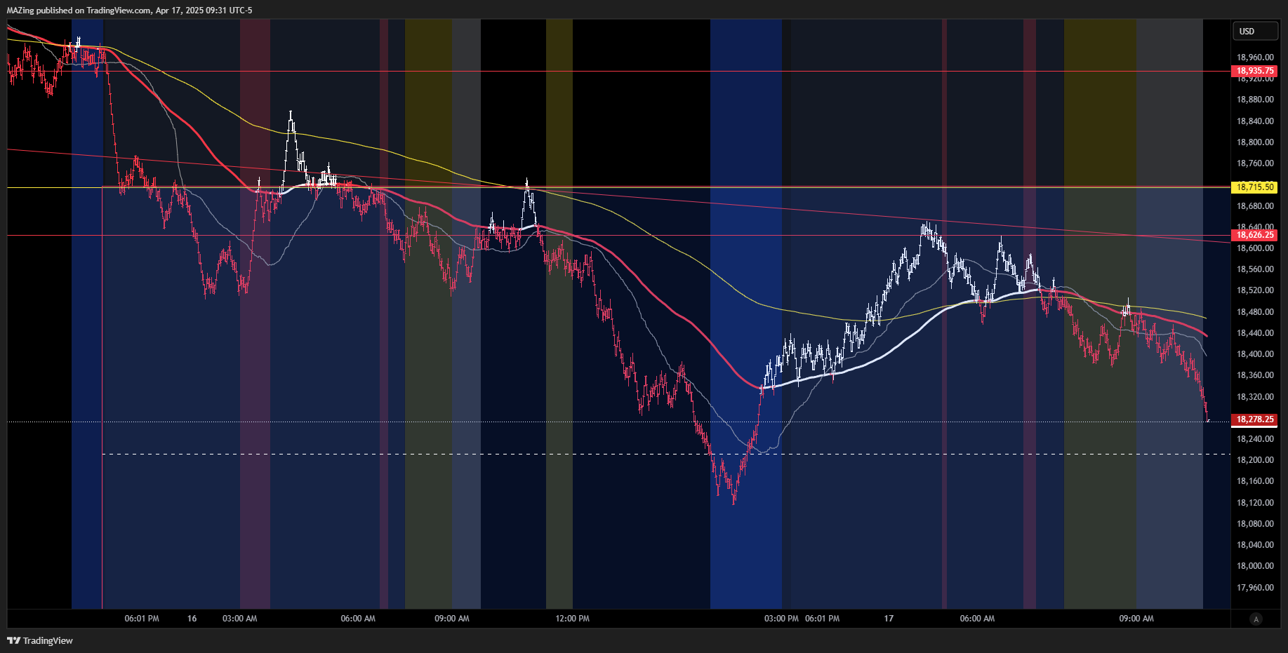
Task: Click the 18,400.00 price axis value
Action: pos(1255,354)
